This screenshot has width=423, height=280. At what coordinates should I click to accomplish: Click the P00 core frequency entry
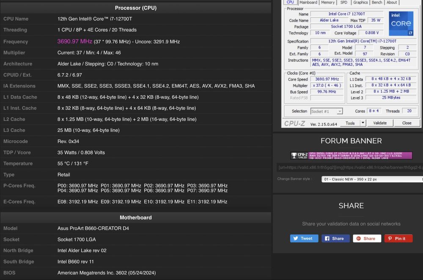tap(78, 186)
